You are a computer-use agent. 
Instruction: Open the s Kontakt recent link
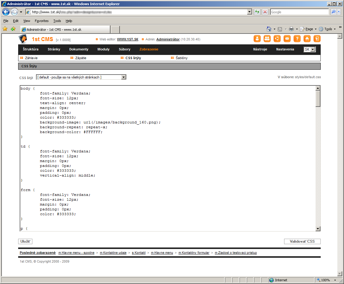click(139, 253)
